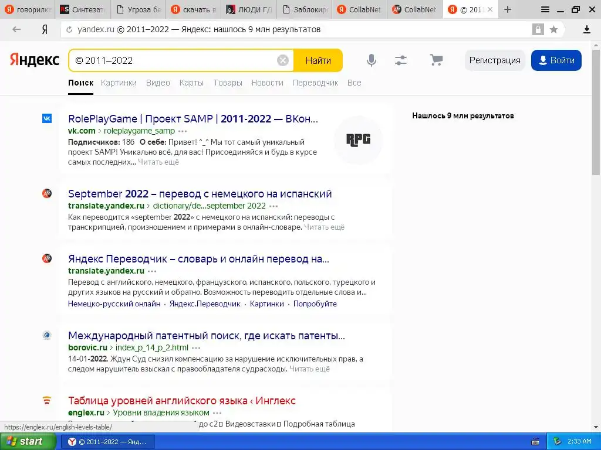The image size is (601, 450).
Task: Click the RPG group thumbnail
Action: point(358,139)
